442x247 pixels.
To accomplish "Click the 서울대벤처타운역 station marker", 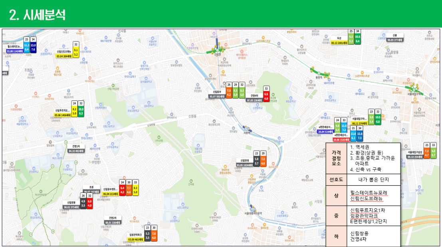I will tap(253, 209).
